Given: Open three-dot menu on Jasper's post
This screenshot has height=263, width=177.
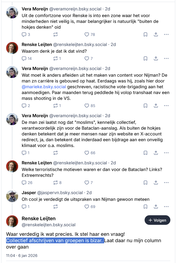Looking at the screenshot, I should (166, 207).
